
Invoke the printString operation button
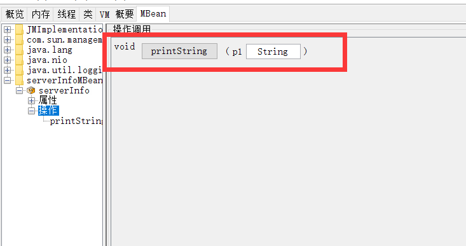(179, 51)
